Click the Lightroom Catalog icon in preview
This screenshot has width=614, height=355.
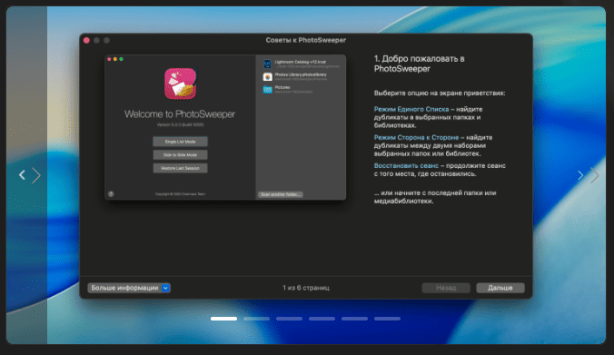click(267, 64)
